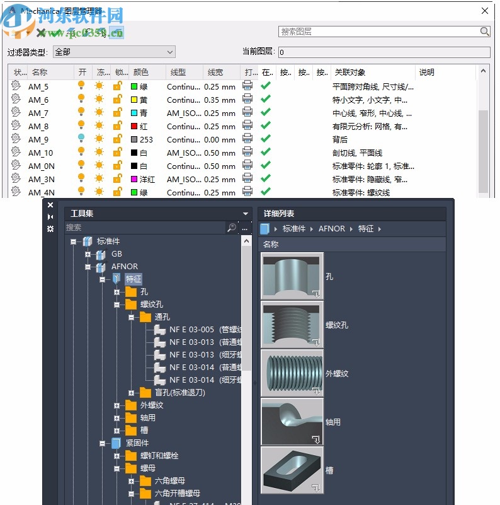Screen dimensions: 500x505
Task: Sort by the 线型 column header
Action: [x=185, y=72]
